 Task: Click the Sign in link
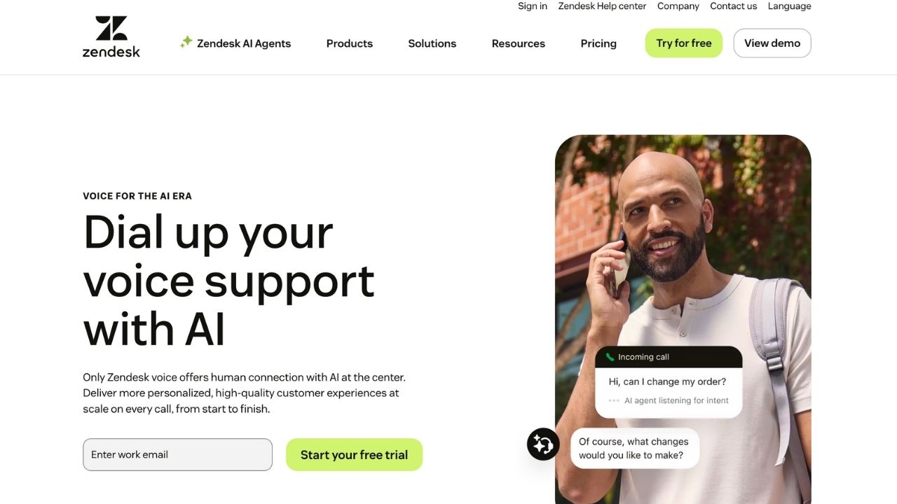533,6
